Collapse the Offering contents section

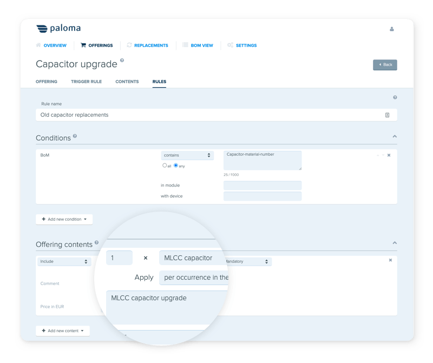click(395, 243)
